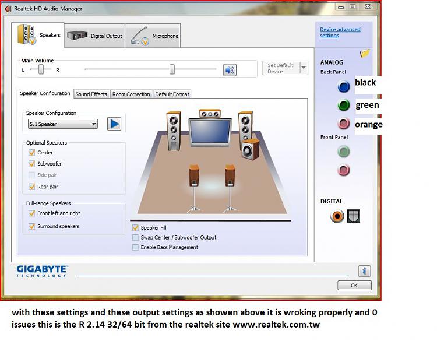Click the blue back panel jack
This screenshot has width=437, height=341.
344,86
